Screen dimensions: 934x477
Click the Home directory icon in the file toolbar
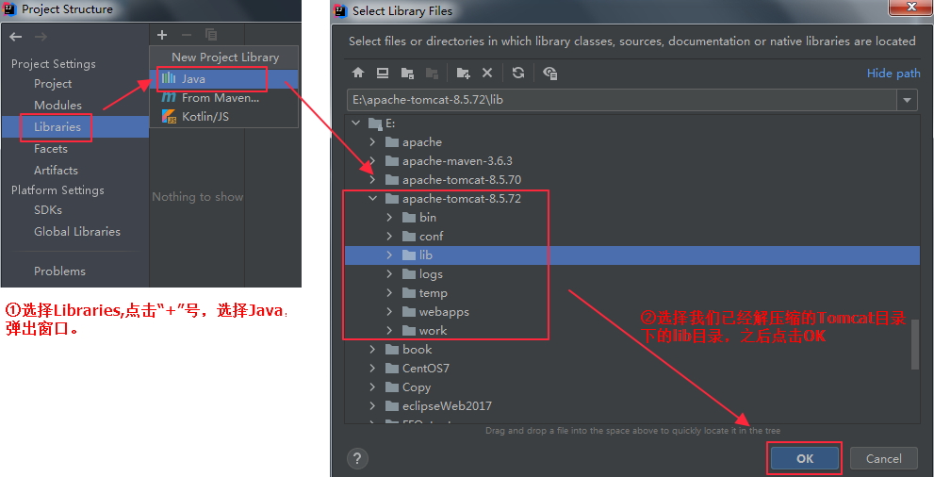(x=357, y=73)
